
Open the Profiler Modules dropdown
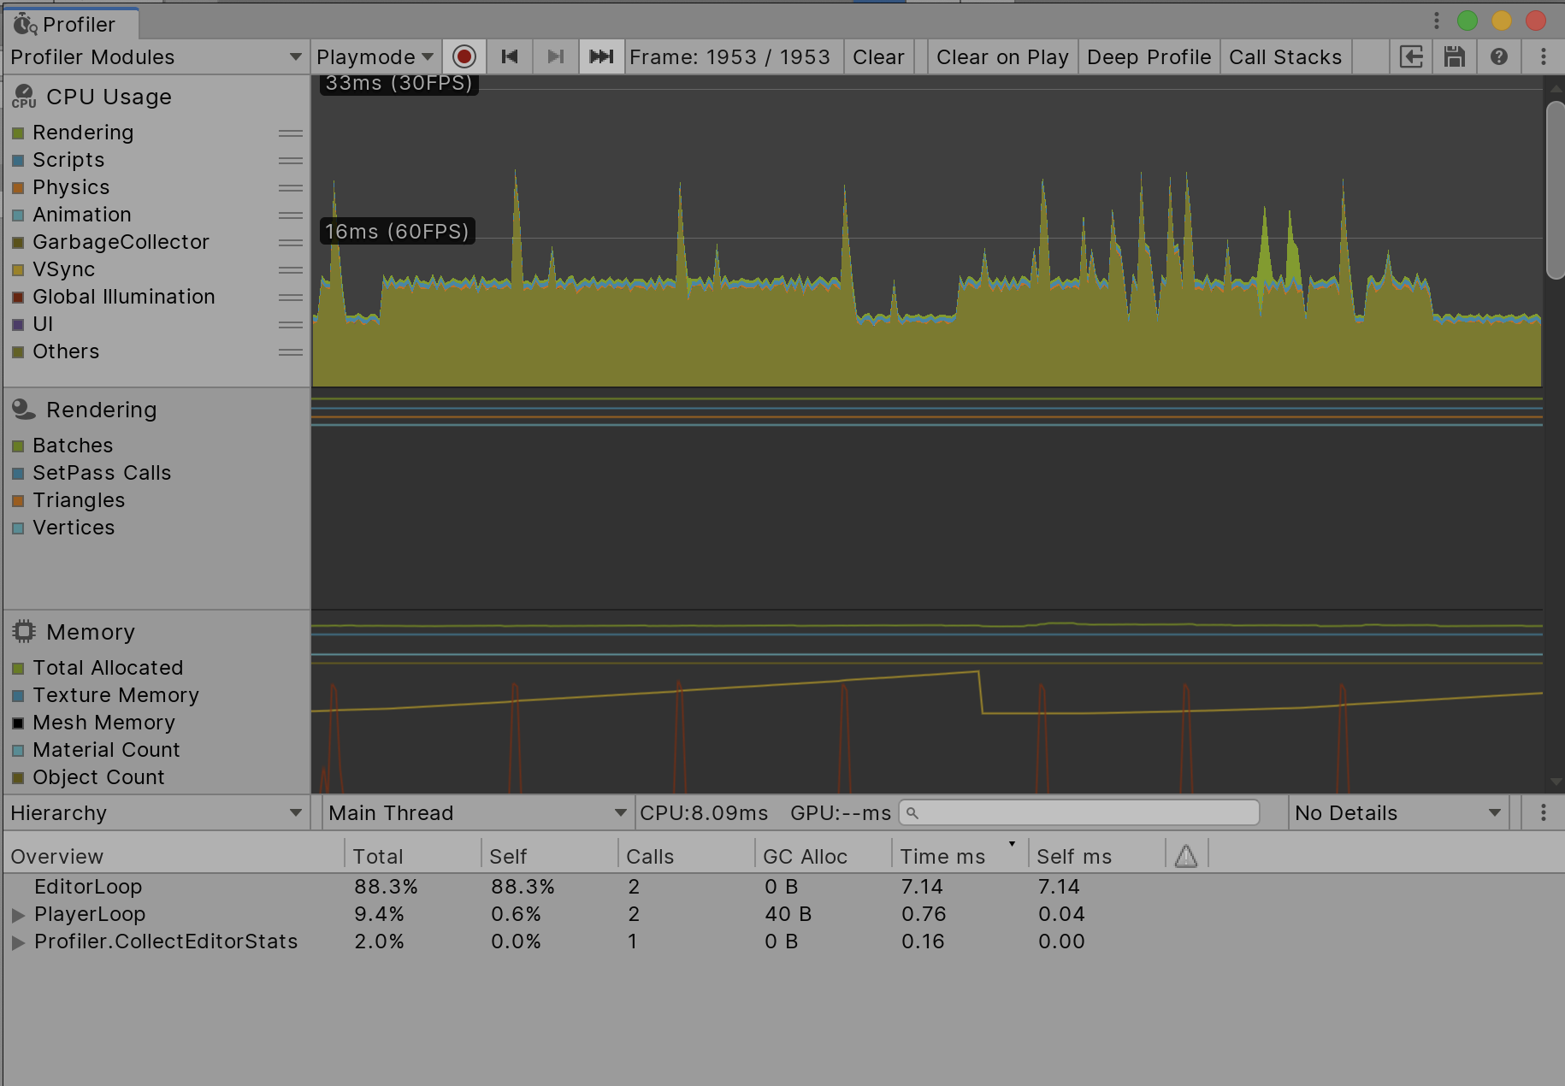(x=154, y=56)
